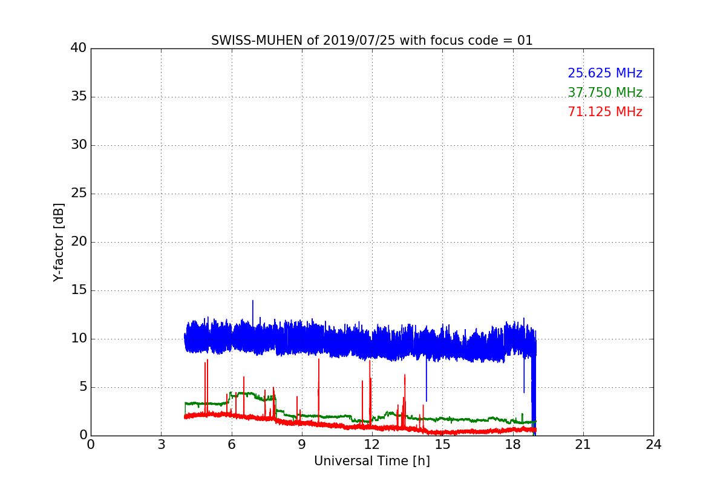Click the 'Universal Time [h]' axis label
The image size is (726, 484).
[372, 461]
